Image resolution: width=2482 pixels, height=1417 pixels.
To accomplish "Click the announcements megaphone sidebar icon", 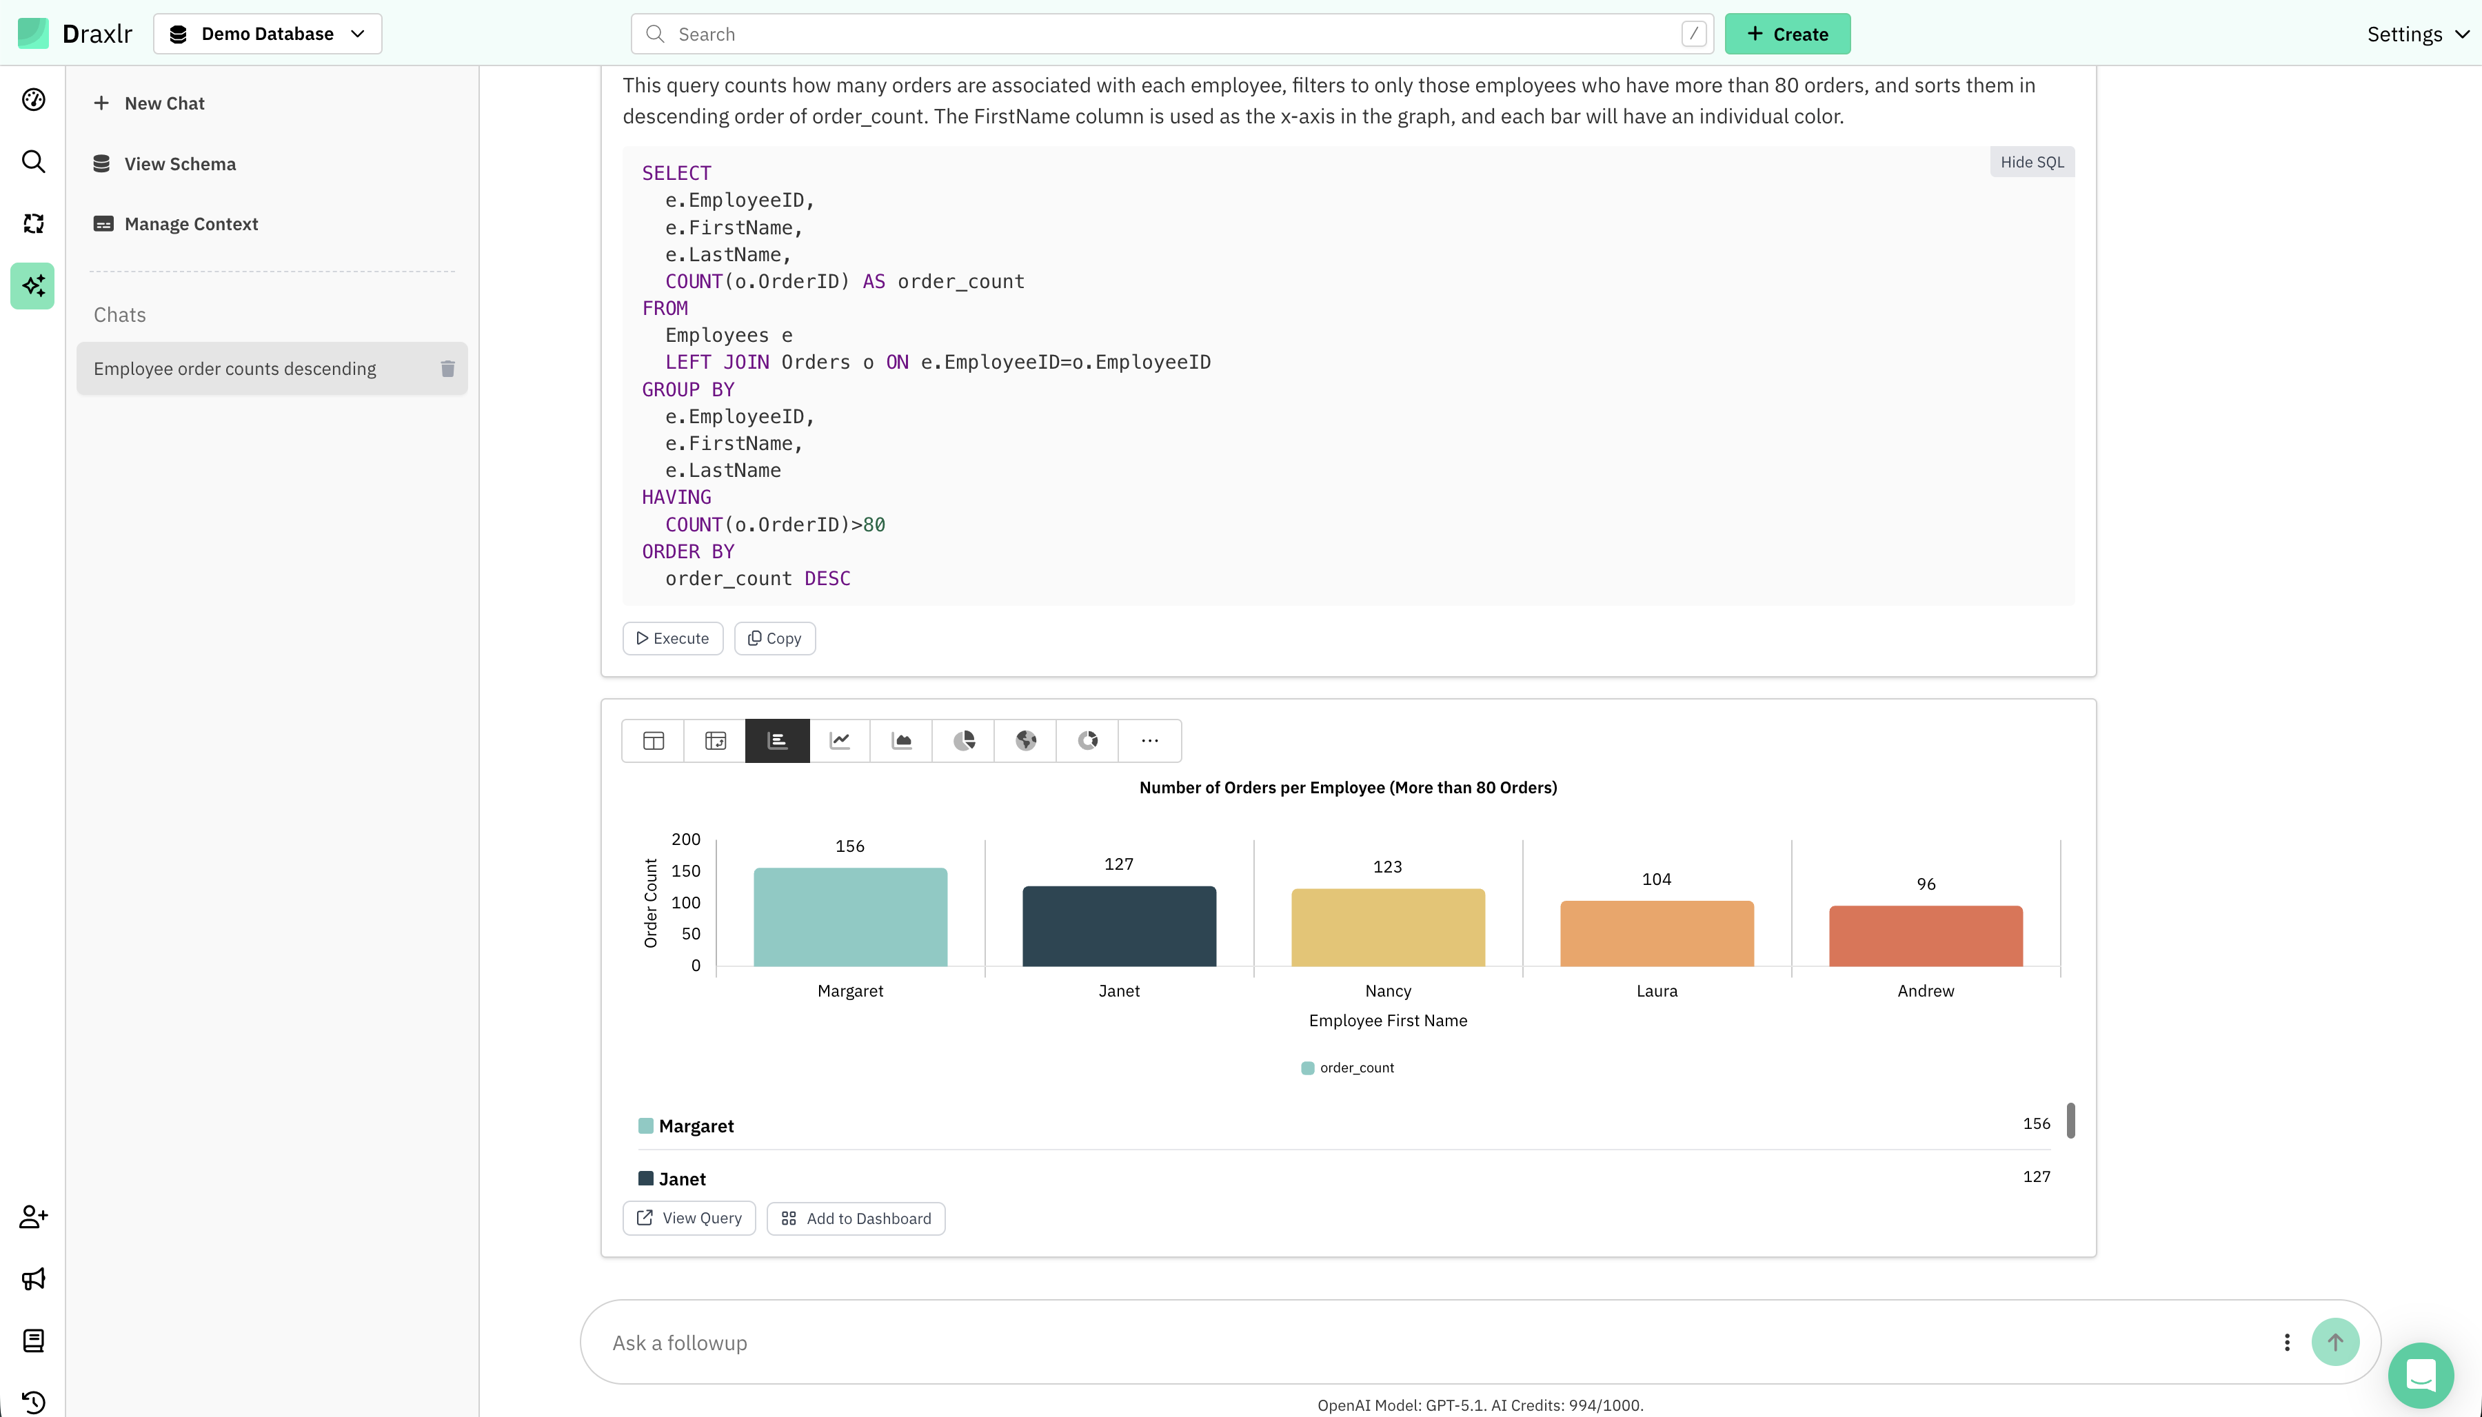I will click(x=33, y=1278).
